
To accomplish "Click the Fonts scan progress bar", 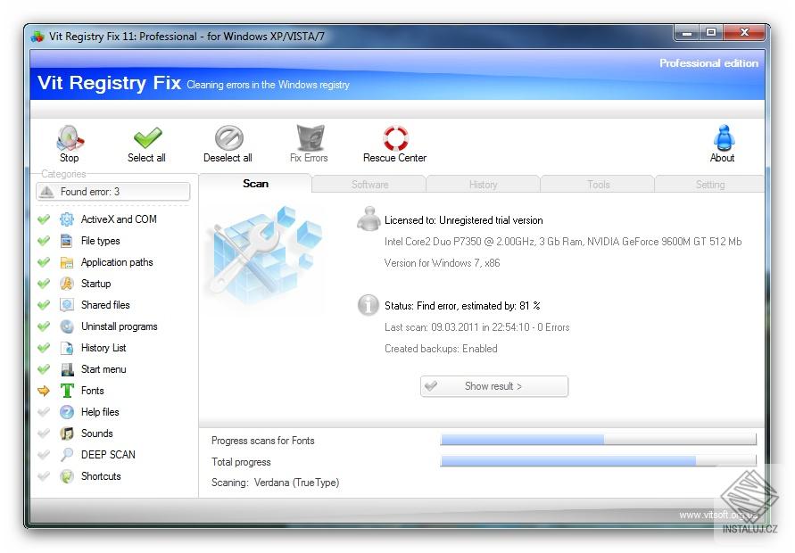I will coord(599,440).
